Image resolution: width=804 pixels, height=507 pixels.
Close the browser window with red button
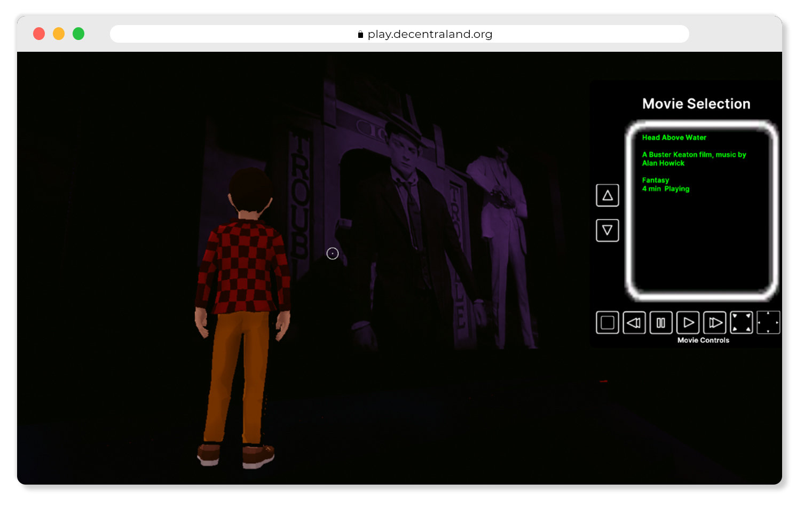(39, 34)
